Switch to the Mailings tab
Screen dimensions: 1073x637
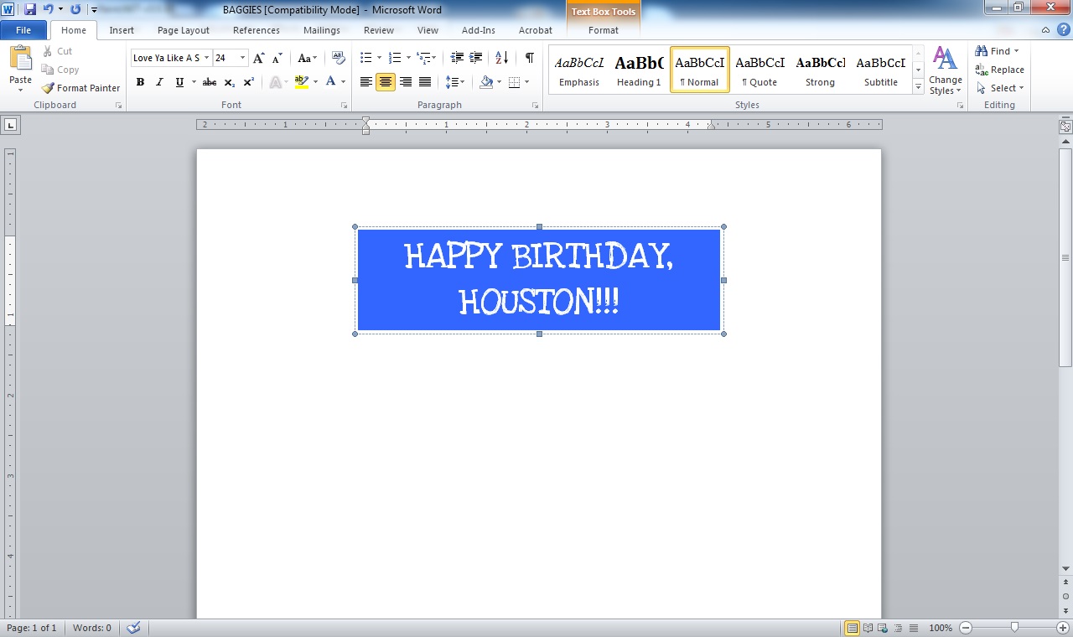click(x=322, y=30)
